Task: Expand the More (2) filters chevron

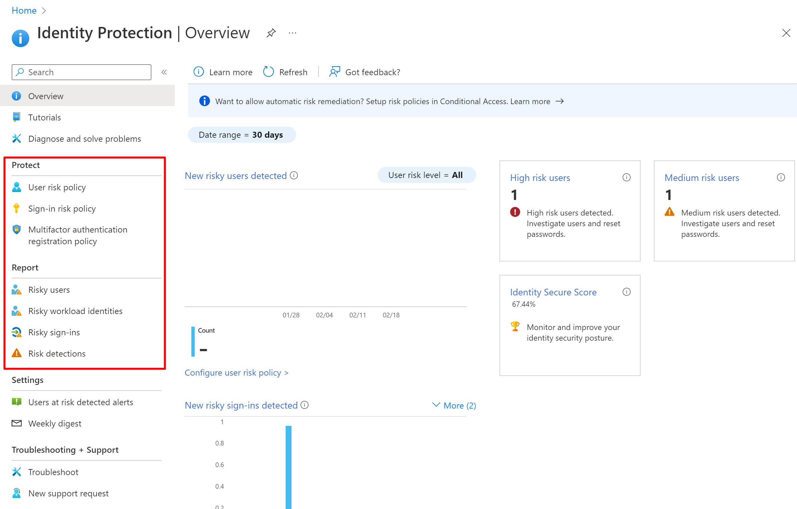Action: [x=436, y=405]
